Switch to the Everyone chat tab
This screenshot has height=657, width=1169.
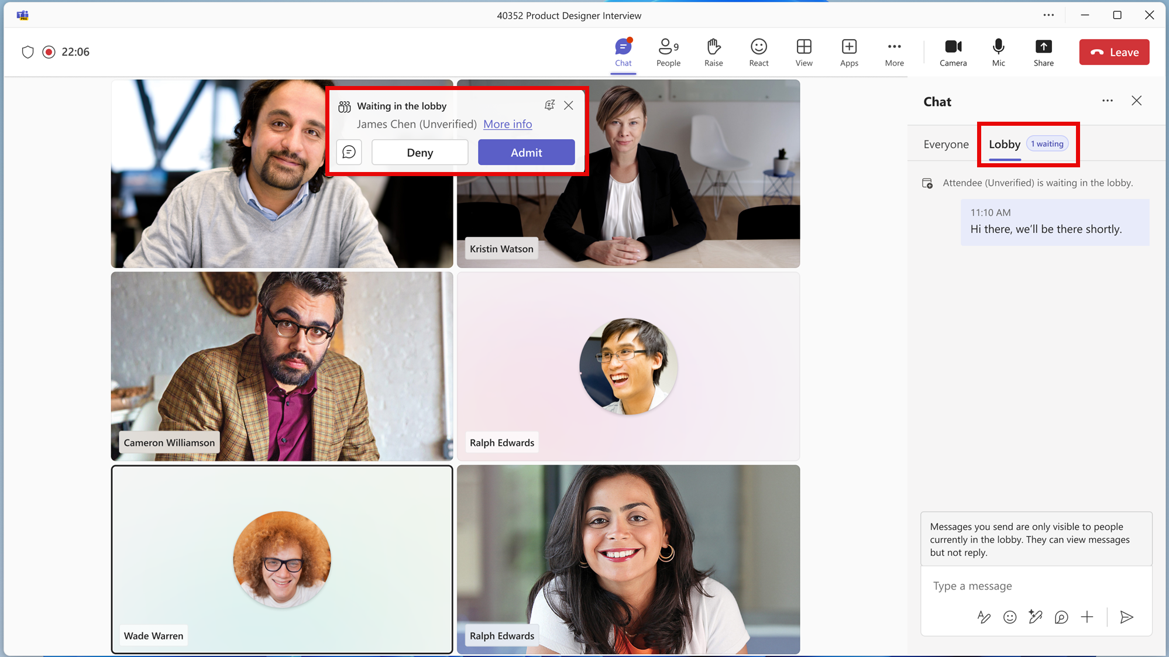click(945, 144)
